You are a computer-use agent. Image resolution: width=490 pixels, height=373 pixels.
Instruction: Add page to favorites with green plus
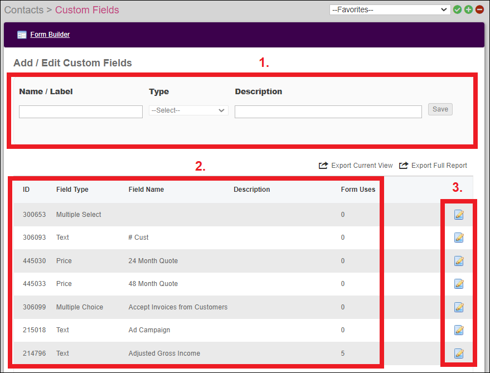point(468,9)
